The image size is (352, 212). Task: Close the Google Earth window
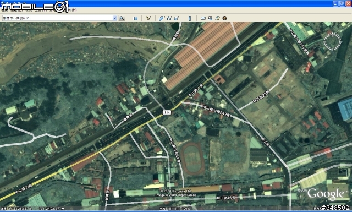pos(348,3)
